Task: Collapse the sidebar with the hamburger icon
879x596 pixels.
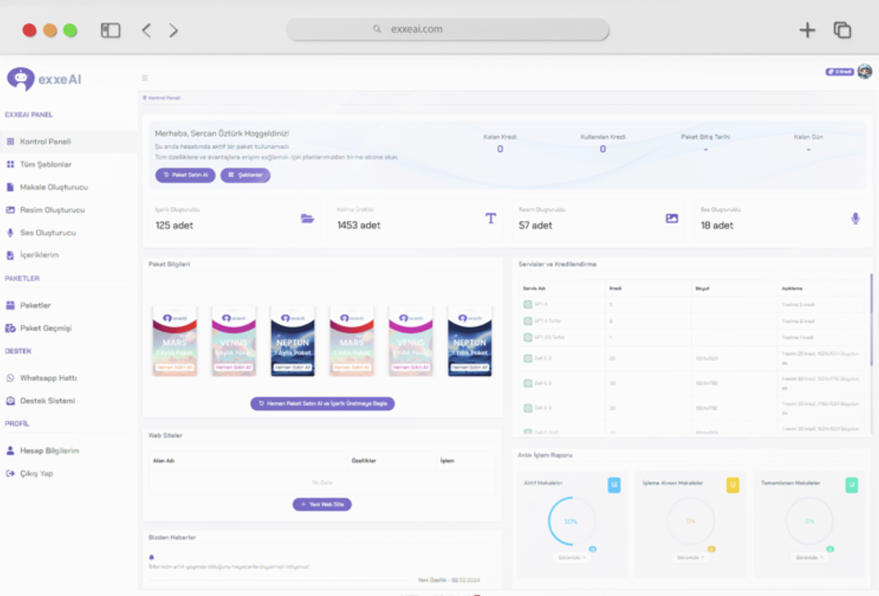Action: (x=145, y=78)
